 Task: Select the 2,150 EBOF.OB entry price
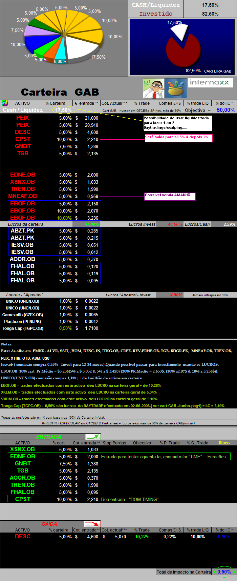click(x=93, y=204)
